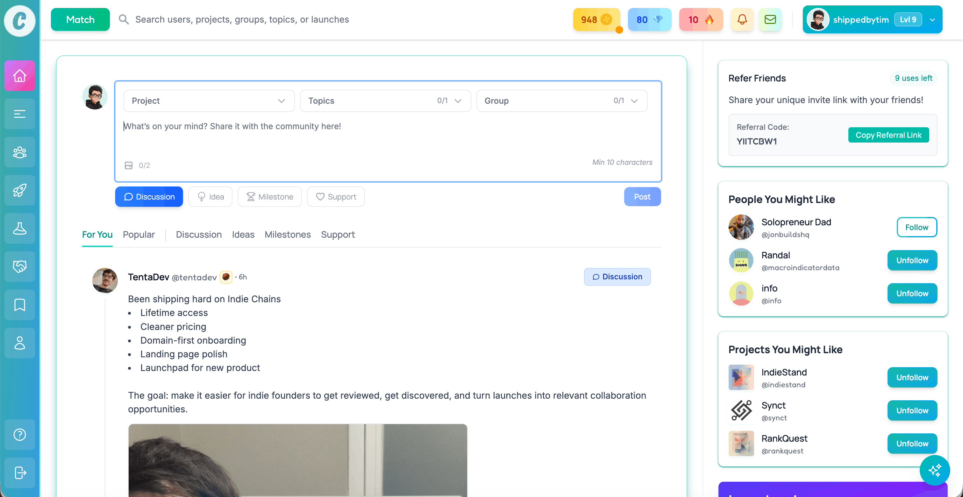Open the 80 diamonds badge

click(649, 19)
